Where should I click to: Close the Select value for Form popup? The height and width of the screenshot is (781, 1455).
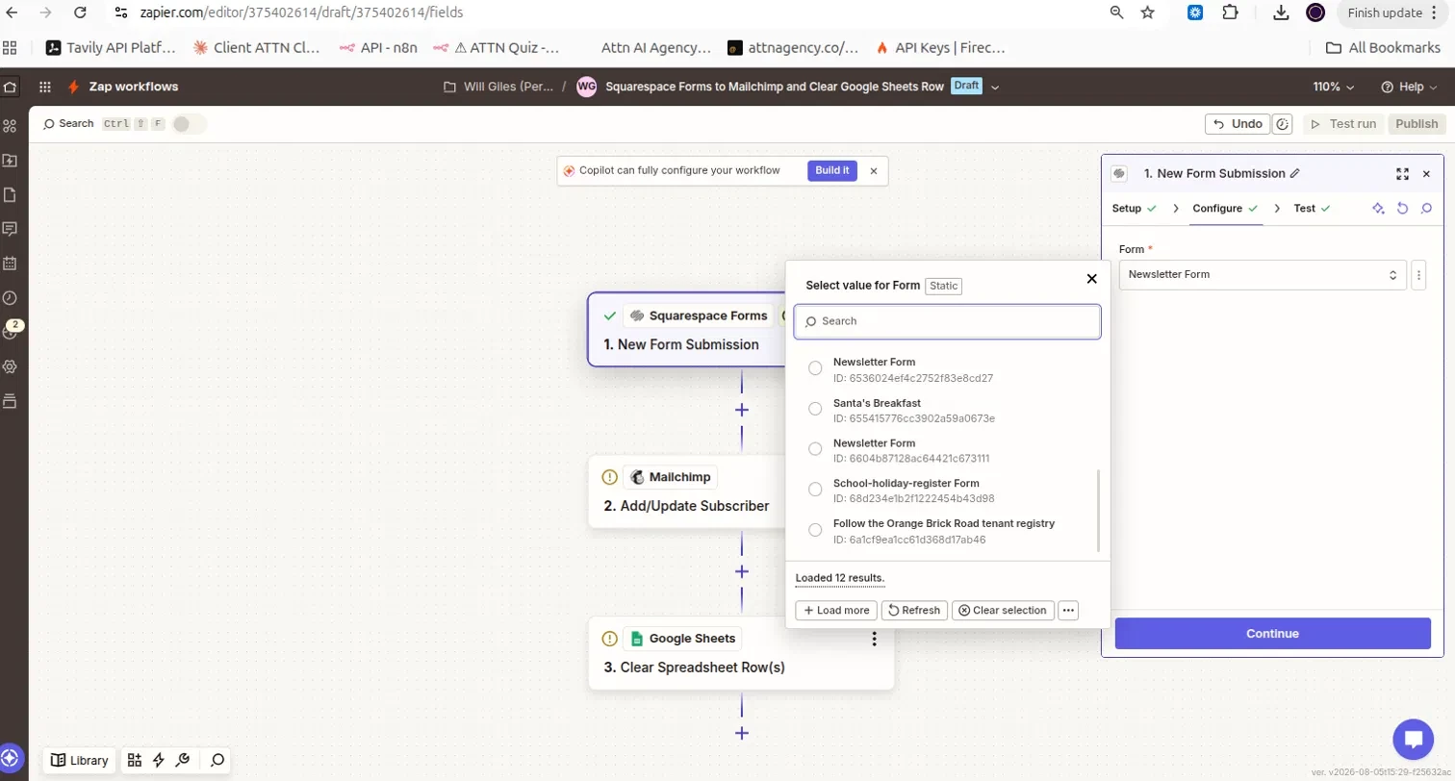coord(1091,279)
